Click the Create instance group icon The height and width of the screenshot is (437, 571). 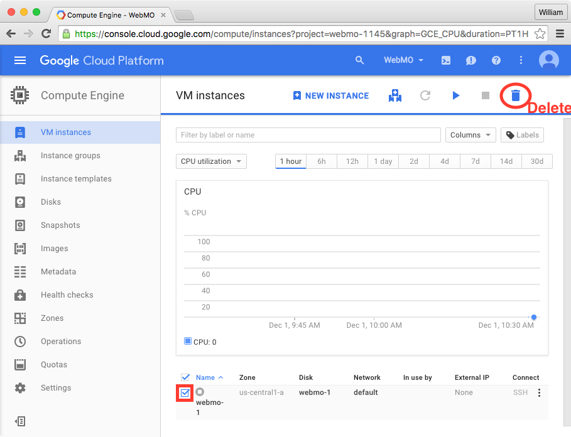tap(394, 95)
